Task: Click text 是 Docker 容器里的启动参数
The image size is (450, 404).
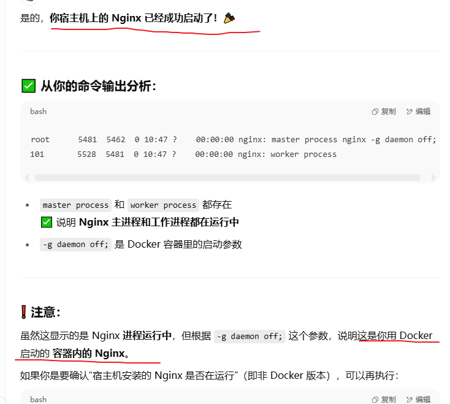Action: click(178, 245)
